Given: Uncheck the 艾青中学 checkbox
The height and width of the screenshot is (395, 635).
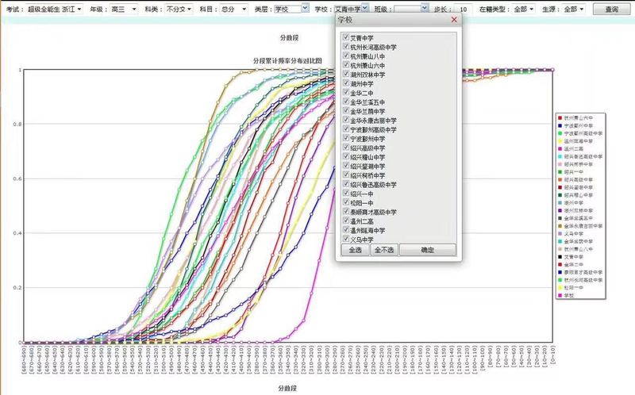Looking at the screenshot, I should 345,38.
